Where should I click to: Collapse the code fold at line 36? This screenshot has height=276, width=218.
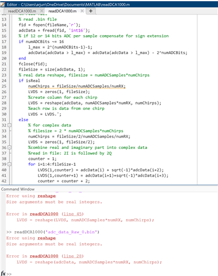click(9, 147)
